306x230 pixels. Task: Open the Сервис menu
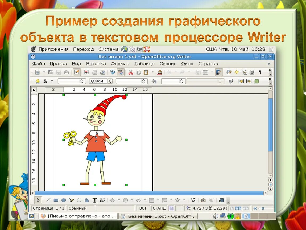point(168,64)
